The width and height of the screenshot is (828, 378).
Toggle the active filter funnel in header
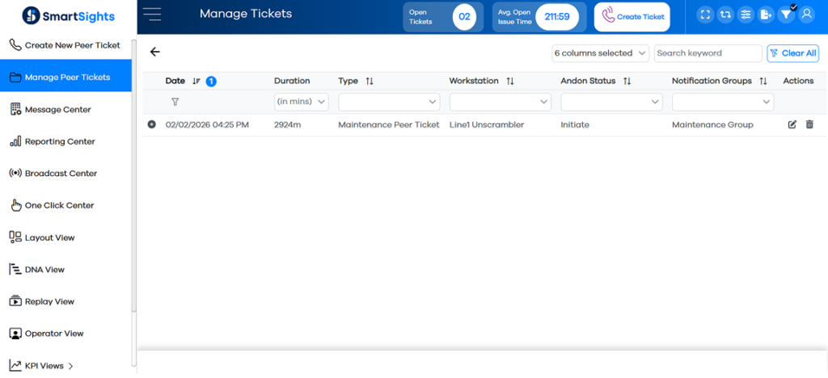pyautogui.click(x=786, y=15)
